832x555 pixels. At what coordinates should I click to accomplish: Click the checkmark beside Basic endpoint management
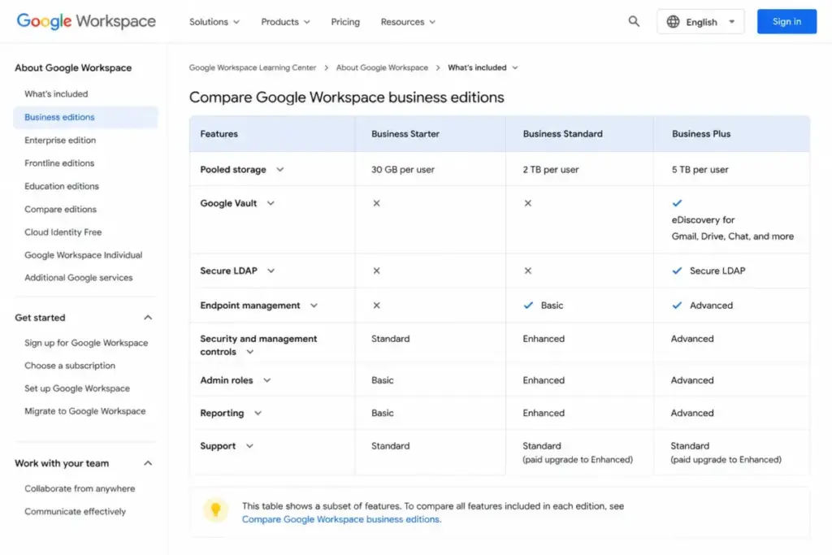point(528,306)
